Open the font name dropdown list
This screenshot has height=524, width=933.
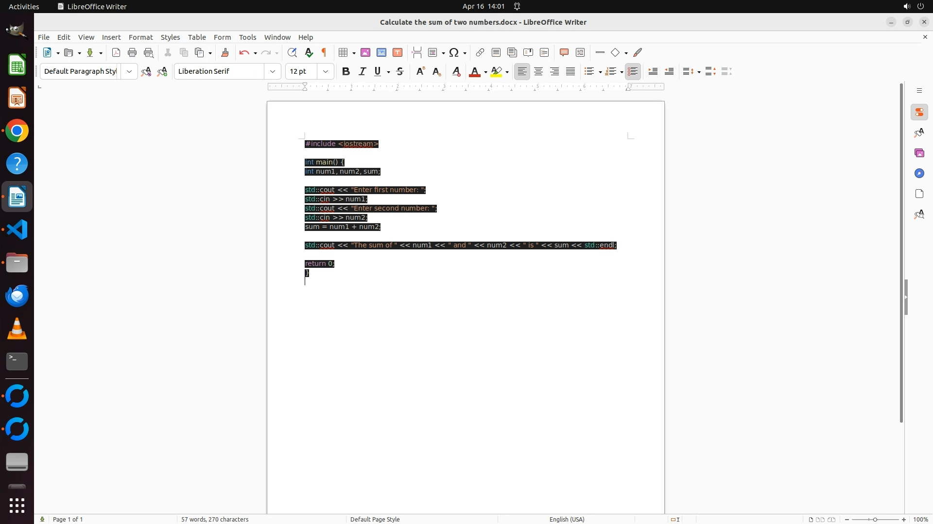[273, 71]
